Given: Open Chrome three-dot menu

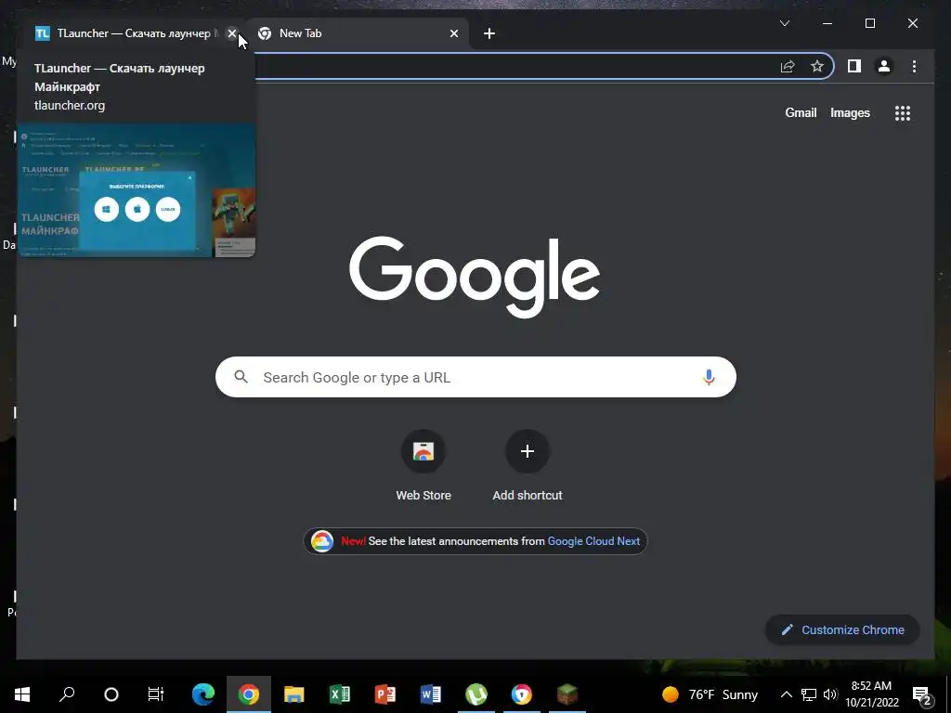Looking at the screenshot, I should tap(914, 66).
